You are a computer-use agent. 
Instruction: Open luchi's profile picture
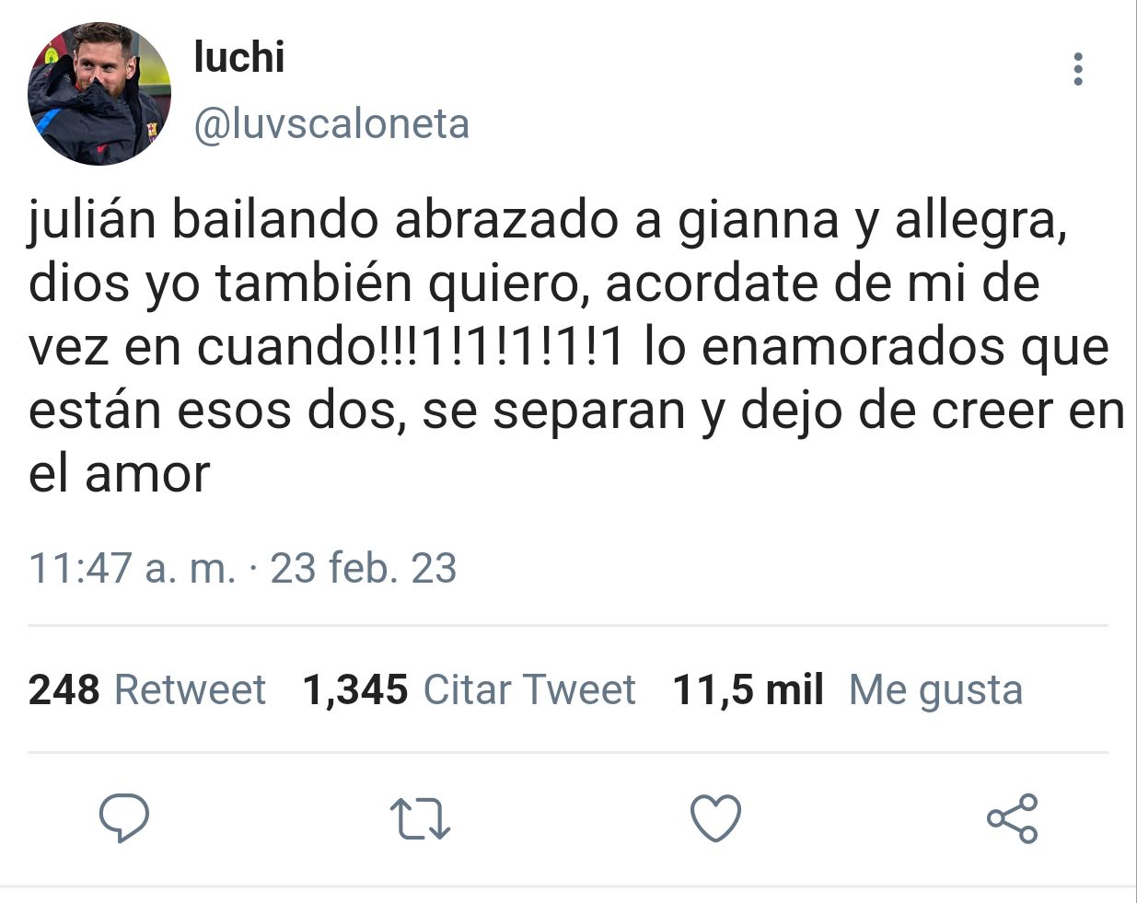click(99, 94)
